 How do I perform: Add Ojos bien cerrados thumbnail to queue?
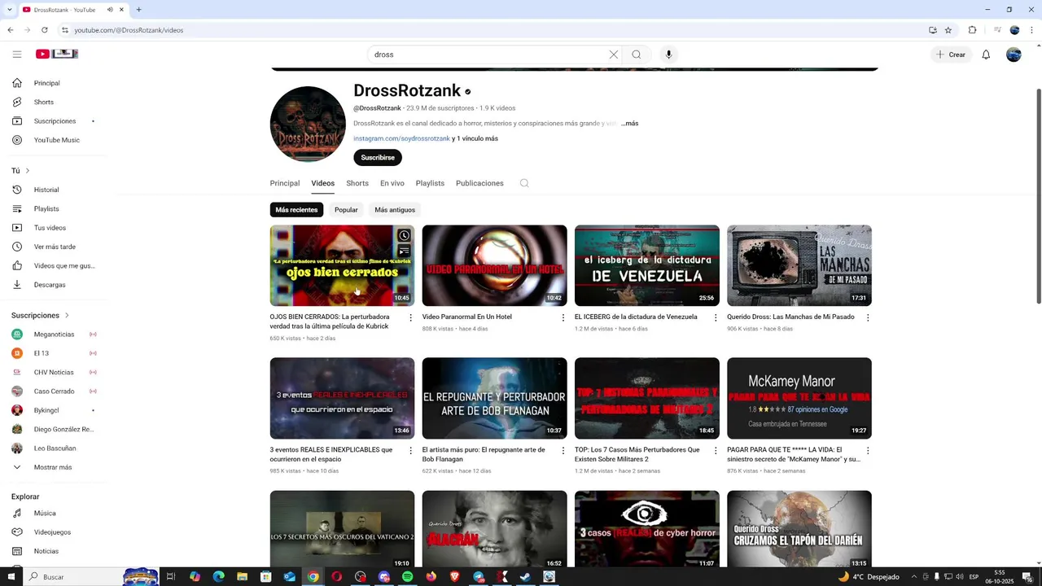coord(404,251)
